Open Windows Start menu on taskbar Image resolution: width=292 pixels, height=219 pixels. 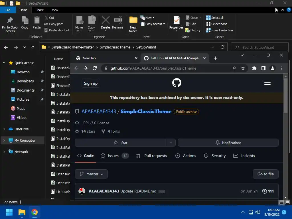point(9,212)
